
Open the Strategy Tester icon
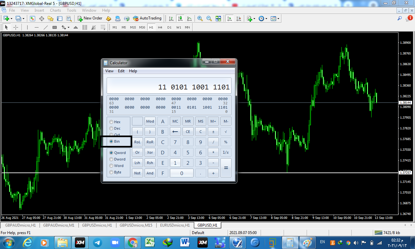(x=69, y=18)
